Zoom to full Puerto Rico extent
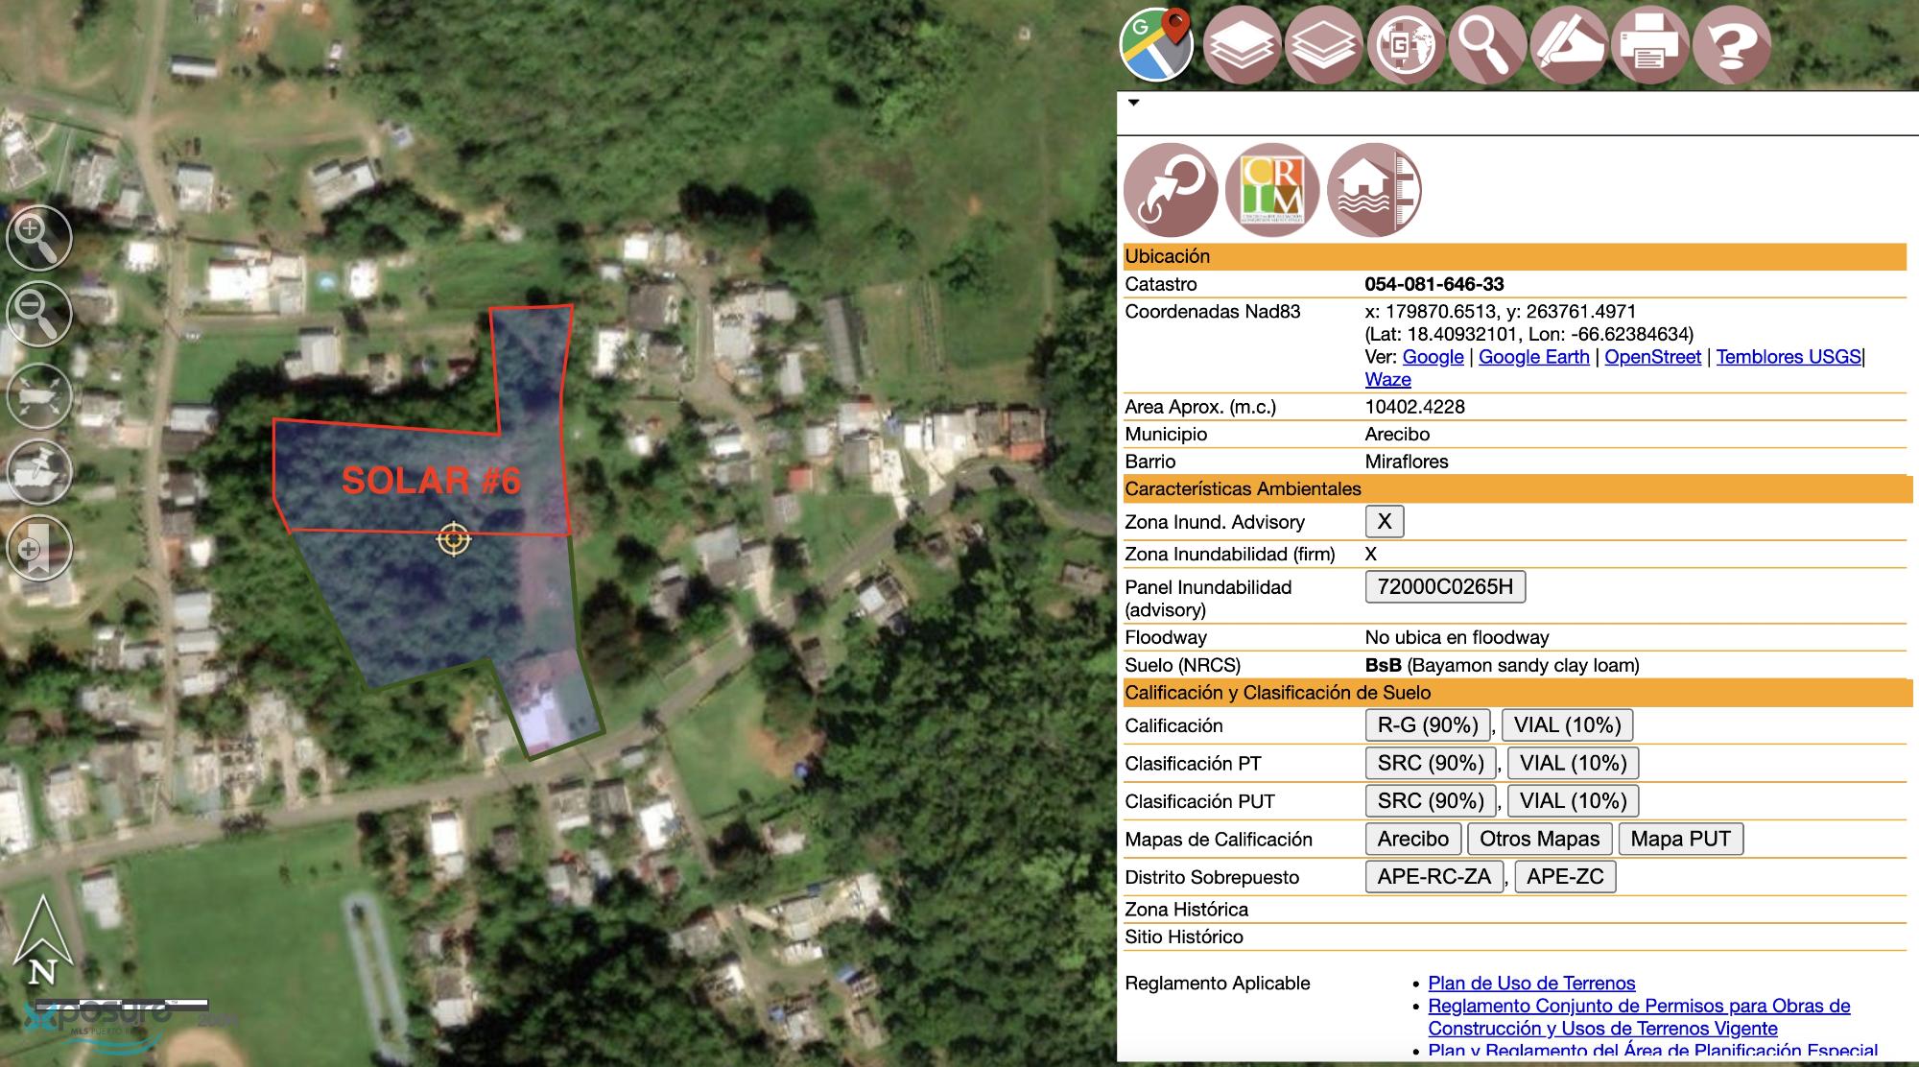Viewport: 1919px width, 1067px height. tap(38, 394)
